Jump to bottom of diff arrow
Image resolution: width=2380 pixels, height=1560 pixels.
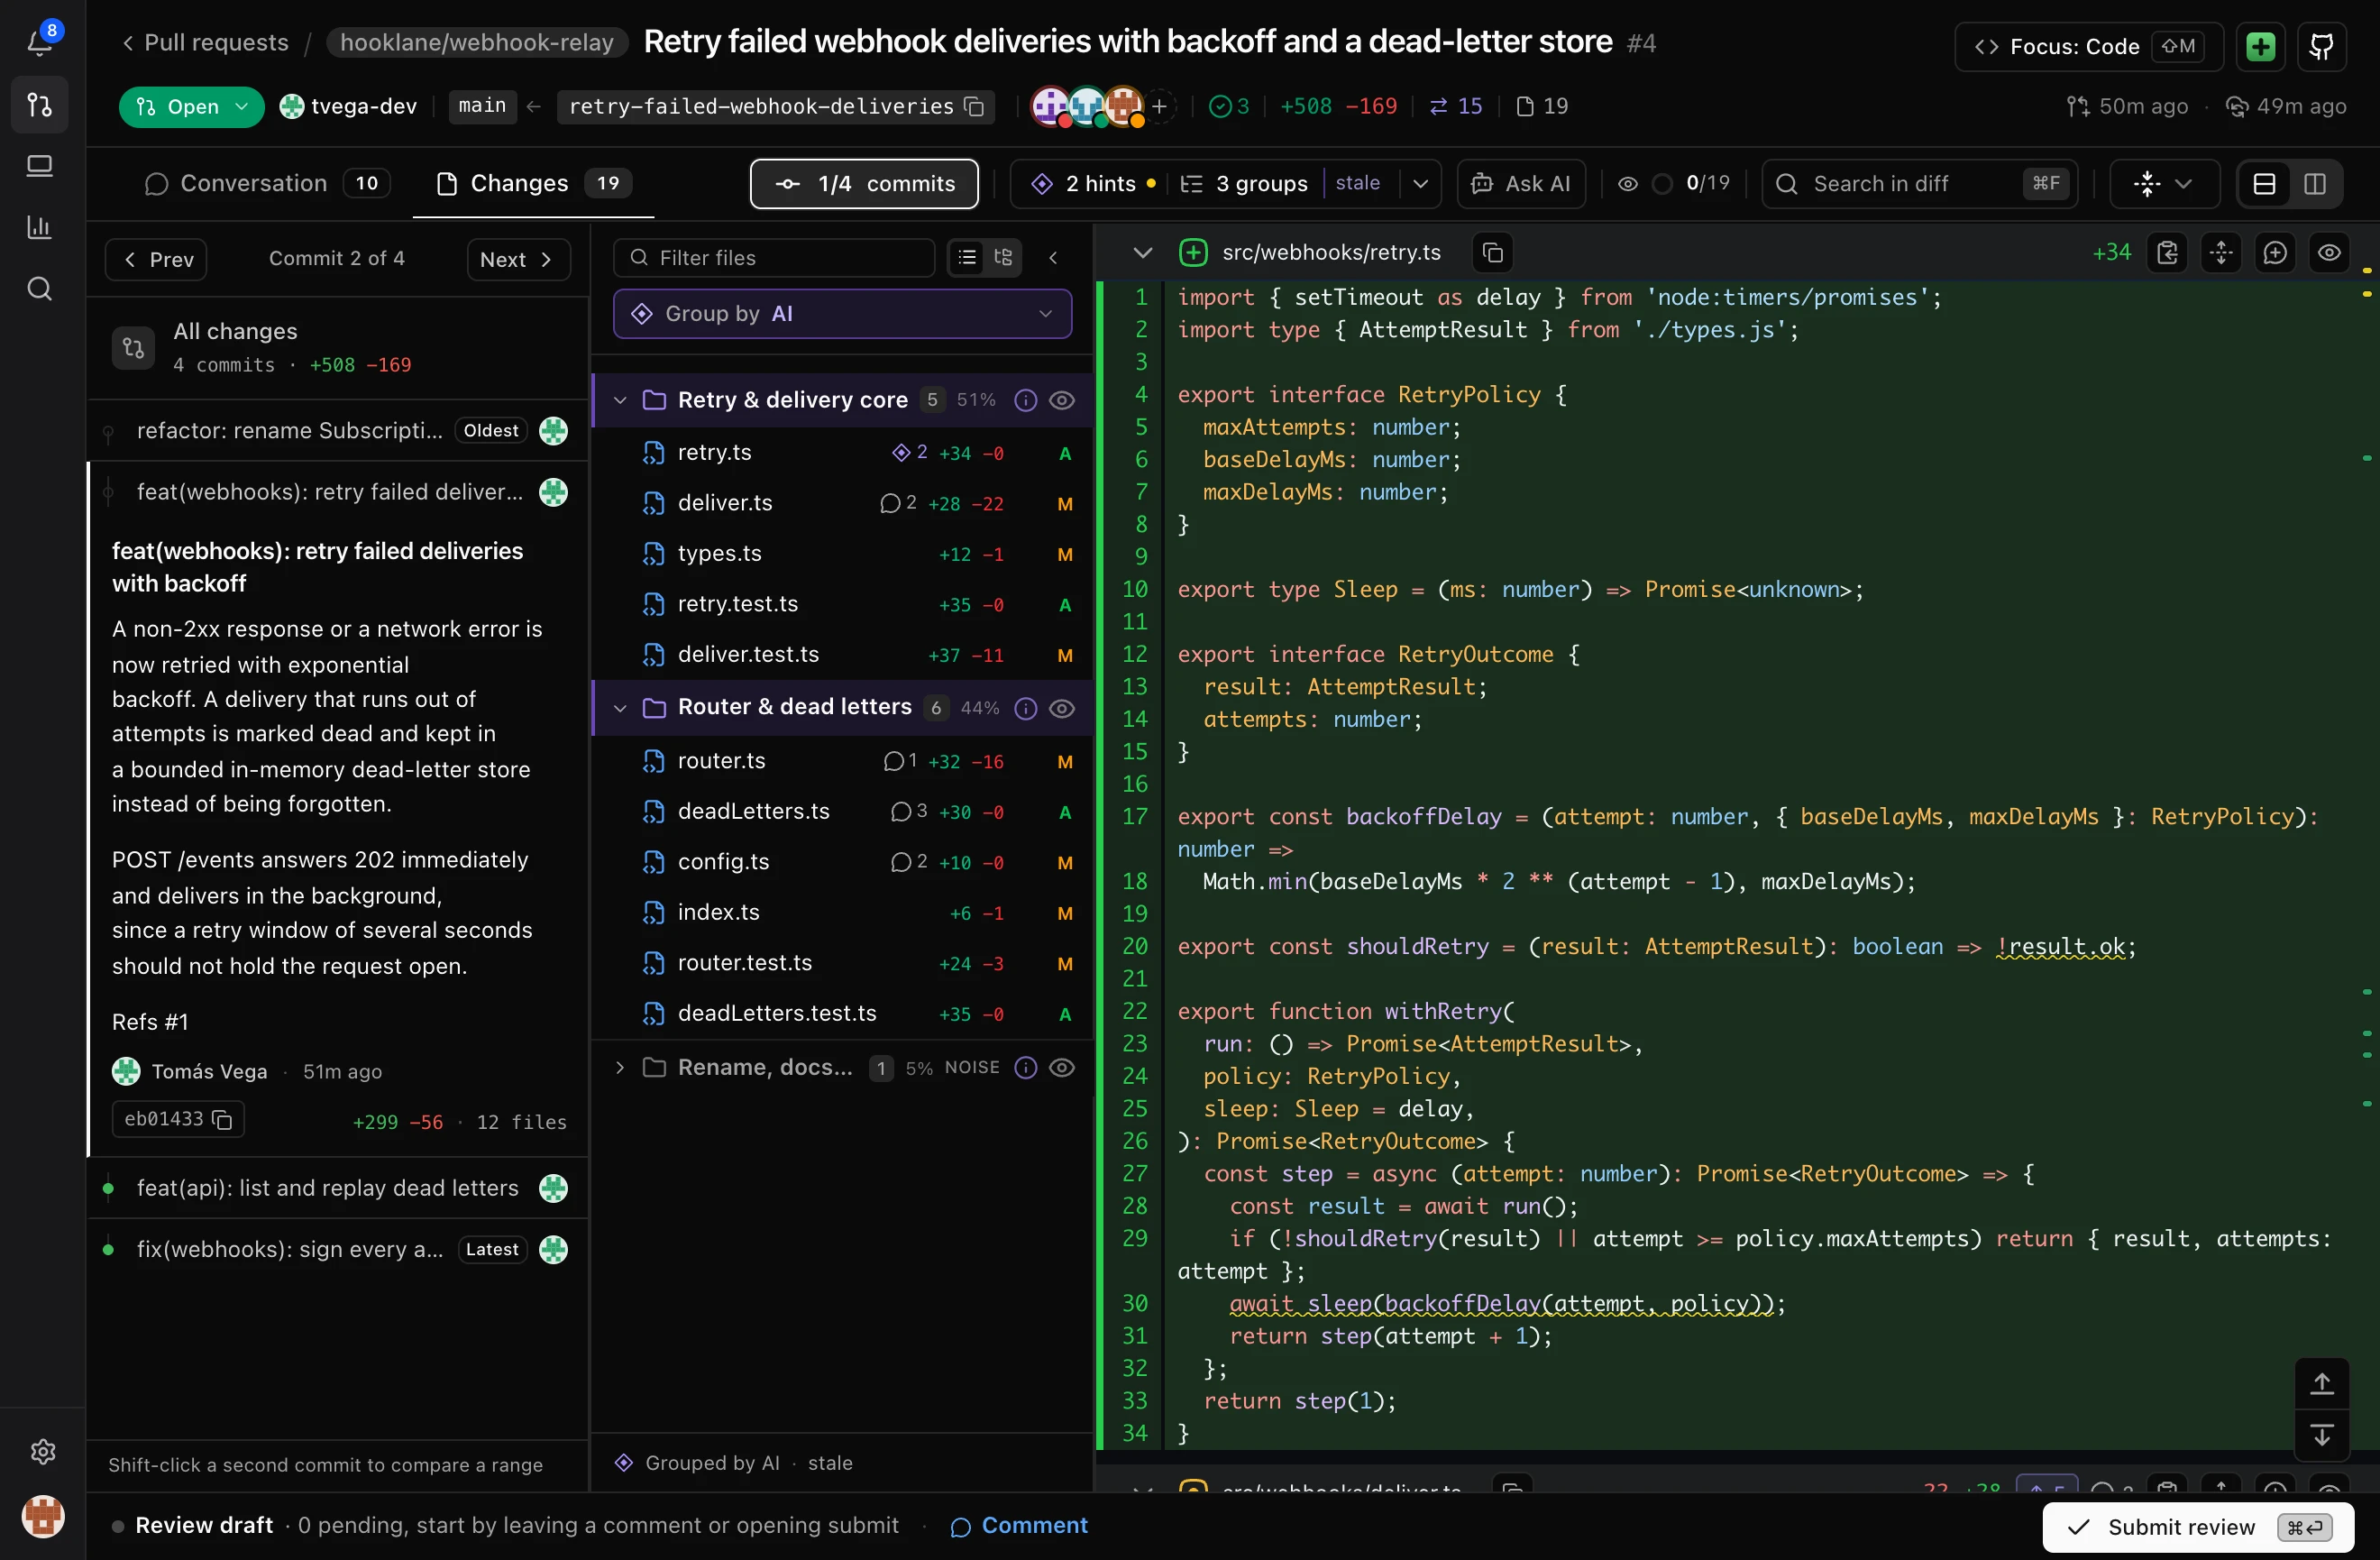pyautogui.click(x=2321, y=1434)
